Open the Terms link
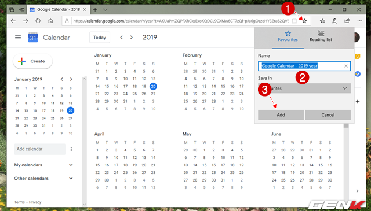Viewport: 371px width, 211px height. point(19,202)
